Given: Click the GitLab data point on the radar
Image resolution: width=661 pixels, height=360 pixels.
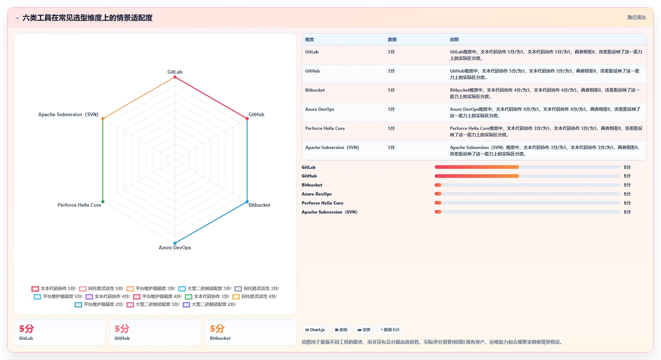Looking at the screenshot, I should [175, 77].
